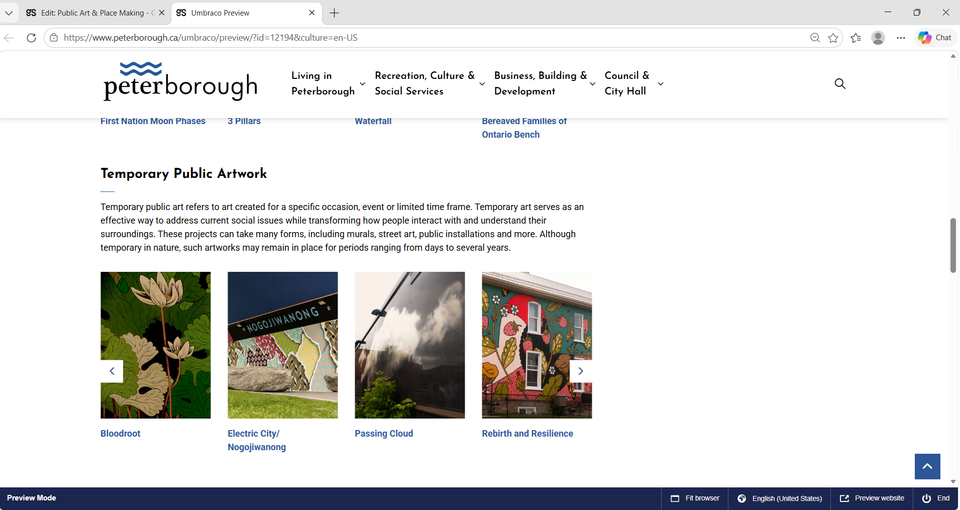Click the Bloodroot artwork thumbnail
This screenshot has width=960, height=510.
[x=156, y=345]
